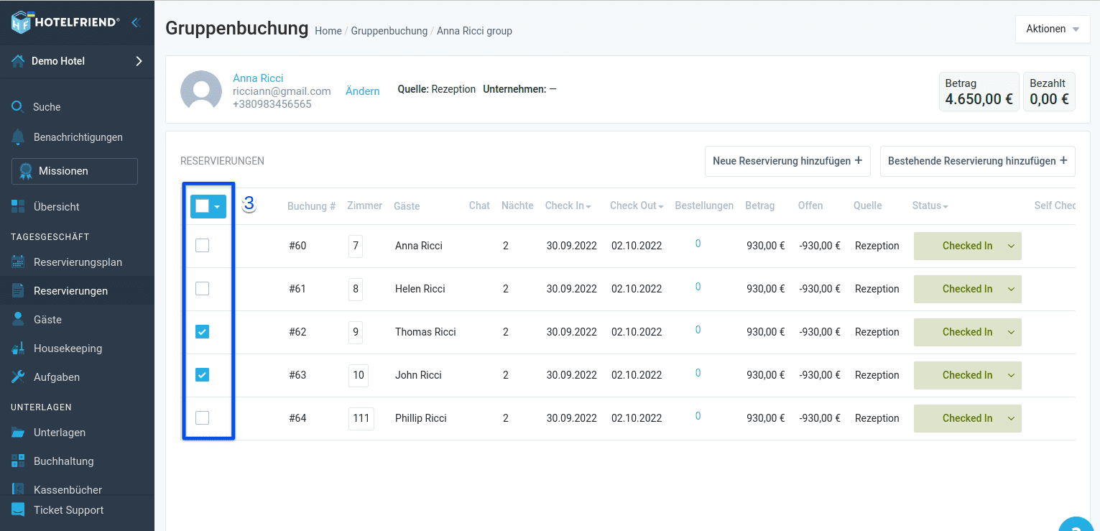Click Bestellungen count for Helen Ricci's booking
Image resolution: width=1100 pixels, height=531 pixels.
coord(698,287)
